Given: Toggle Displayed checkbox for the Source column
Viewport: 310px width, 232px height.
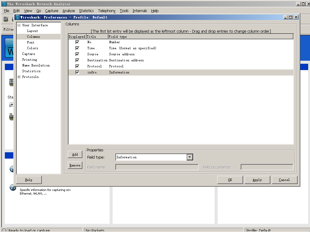Looking at the screenshot, I should [x=77, y=54].
